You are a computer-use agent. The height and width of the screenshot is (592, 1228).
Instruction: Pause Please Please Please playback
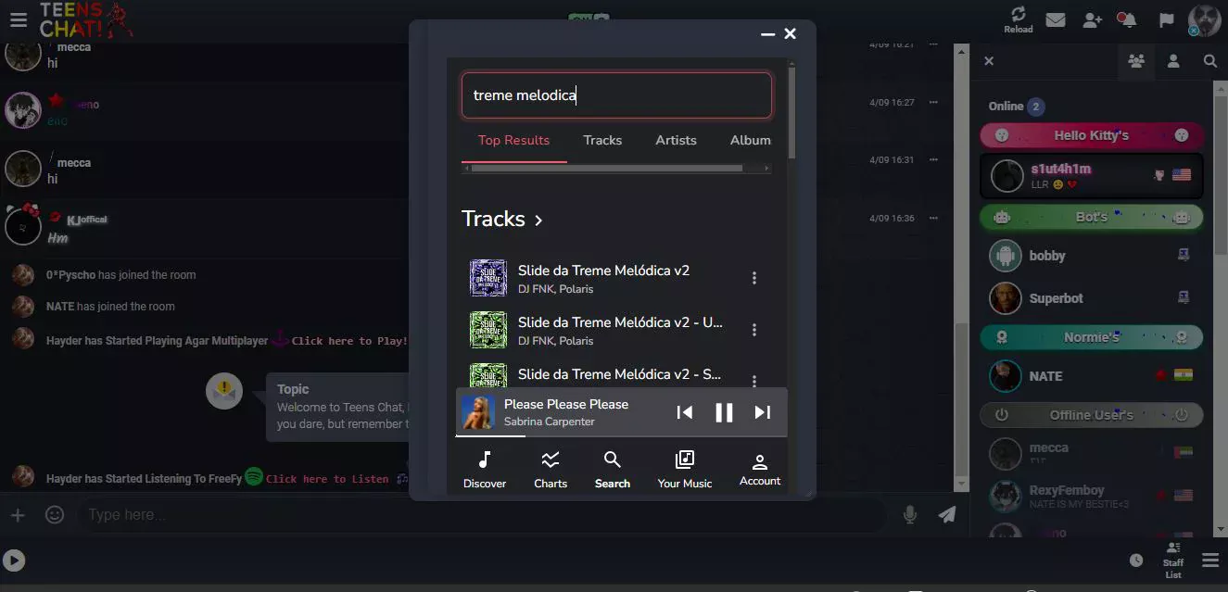tap(724, 412)
